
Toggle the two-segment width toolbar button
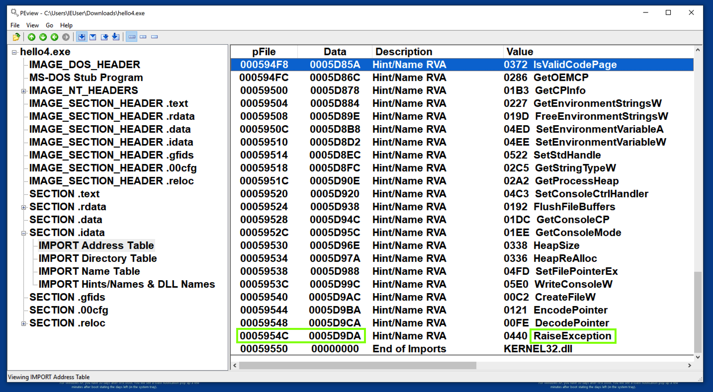point(143,37)
